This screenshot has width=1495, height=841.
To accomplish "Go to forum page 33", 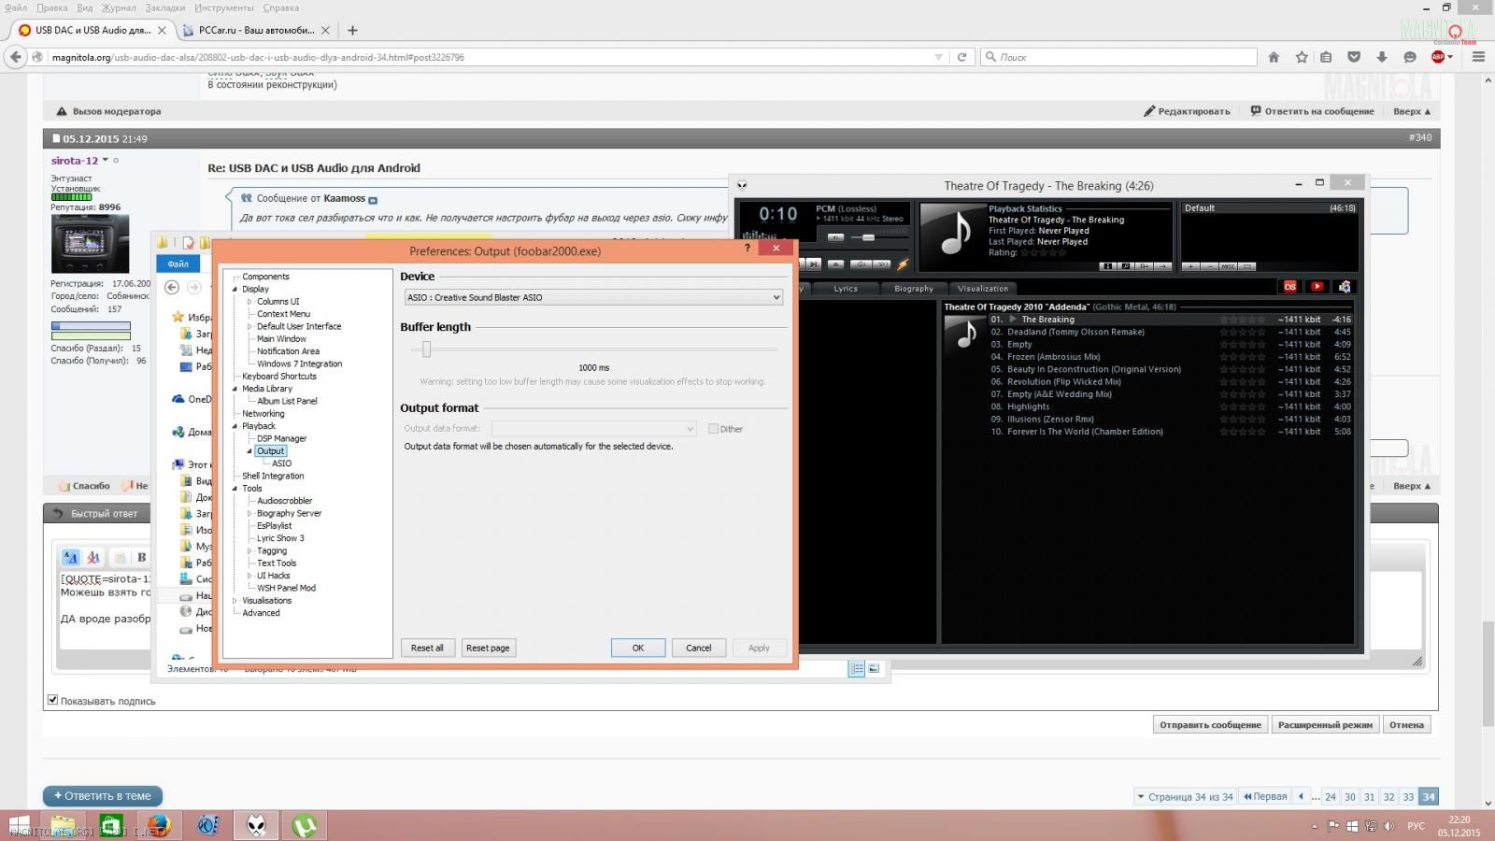I will pos(1408,797).
